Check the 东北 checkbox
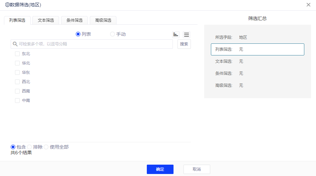 click(x=17, y=54)
